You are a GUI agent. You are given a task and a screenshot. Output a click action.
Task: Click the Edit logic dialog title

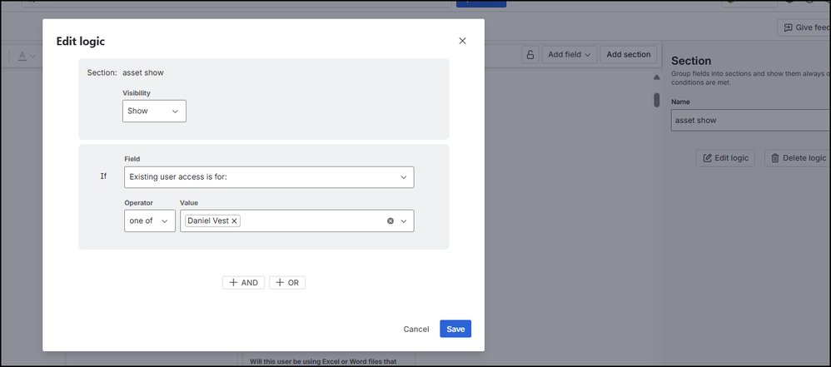click(x=81, y=42)
